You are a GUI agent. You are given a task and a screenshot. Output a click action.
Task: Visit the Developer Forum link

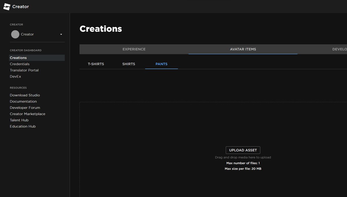[25, 108]
